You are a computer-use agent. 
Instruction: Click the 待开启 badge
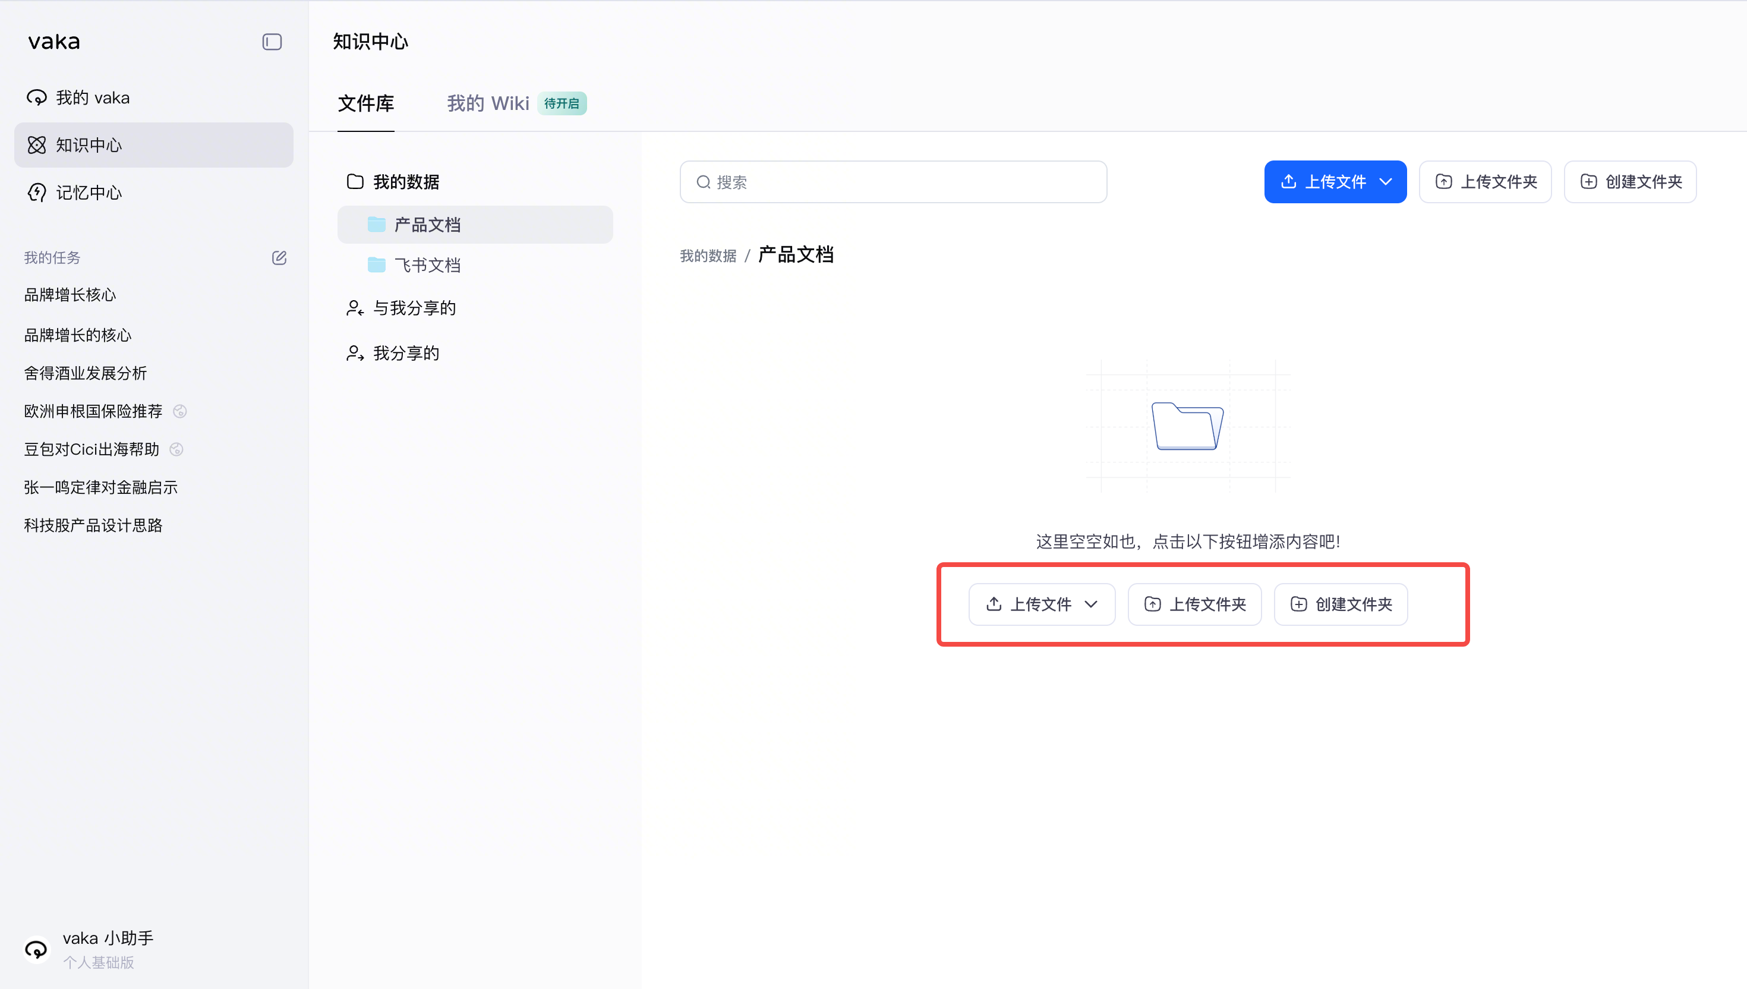tap(562, 104)
